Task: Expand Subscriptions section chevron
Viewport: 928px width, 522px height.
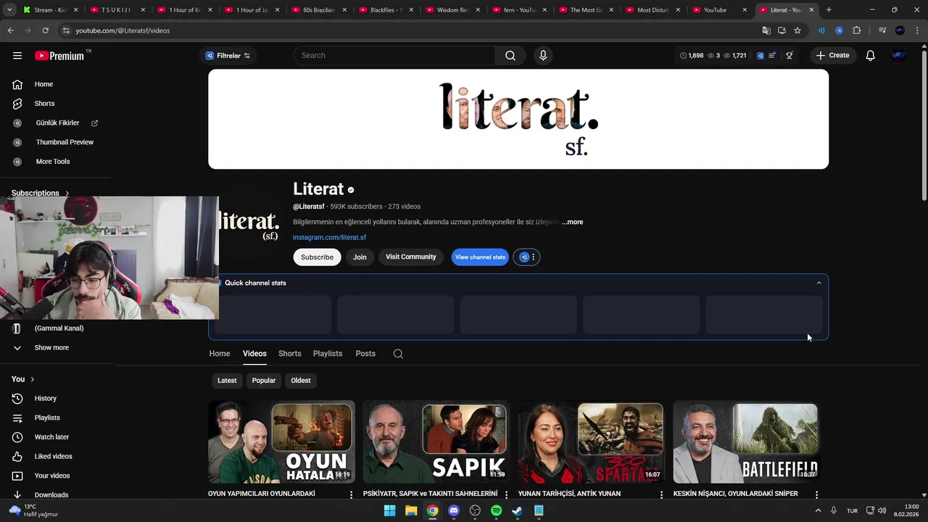Action: pyautogui.click(x=67, y=194)
